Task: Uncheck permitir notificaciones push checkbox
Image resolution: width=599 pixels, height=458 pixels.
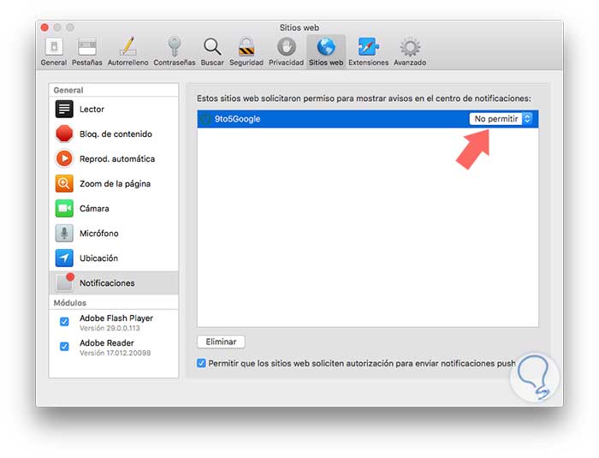Action: pyautogui.click(x=201, y=363)
